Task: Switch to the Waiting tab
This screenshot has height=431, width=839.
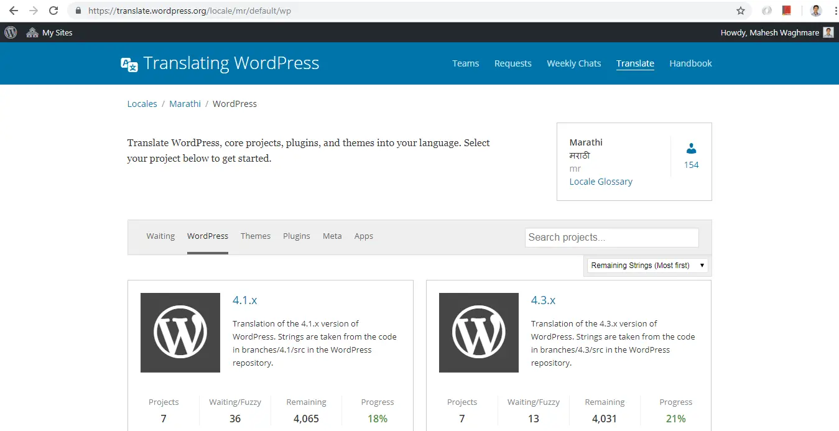Action: coord(160,236)
